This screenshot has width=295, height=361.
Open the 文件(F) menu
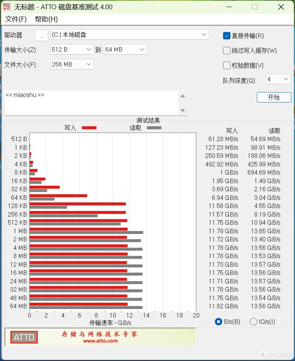[x=16, y=19]
